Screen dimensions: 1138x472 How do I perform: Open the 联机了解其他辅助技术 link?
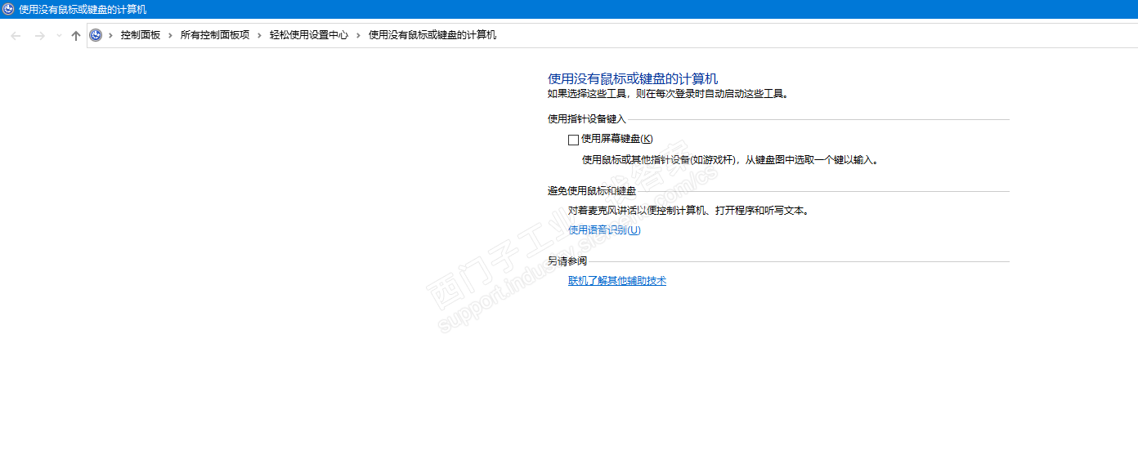point(617,281)
